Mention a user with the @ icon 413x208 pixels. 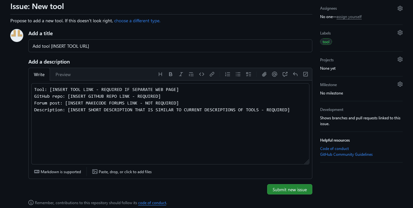pos(275,74)
